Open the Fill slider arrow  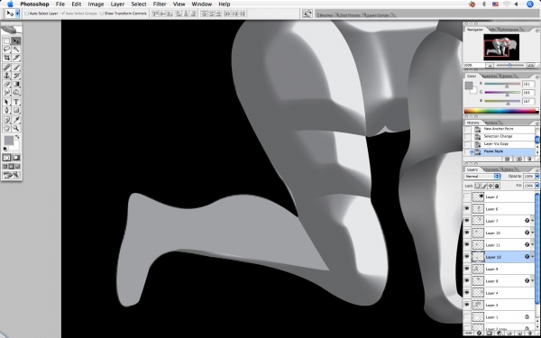tap(536, 186)
